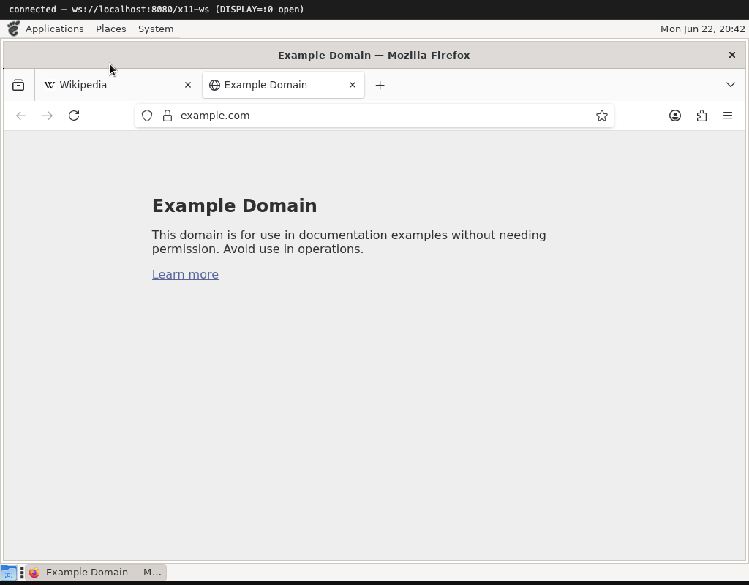Click show desktop icon in bottom panel
The height and width of the screenshot is (585, 749).
pos(9,572)
